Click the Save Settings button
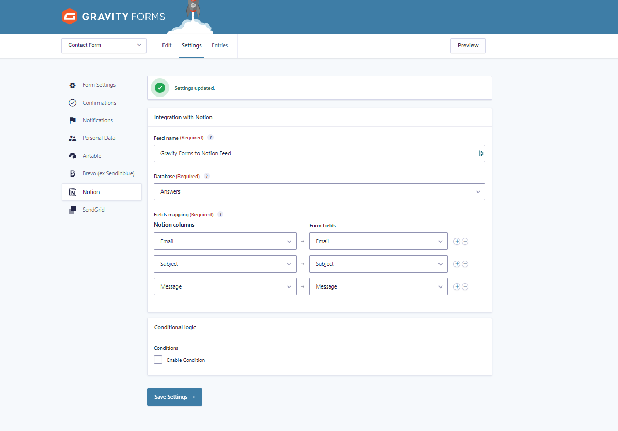 click(x=174, y=397)
